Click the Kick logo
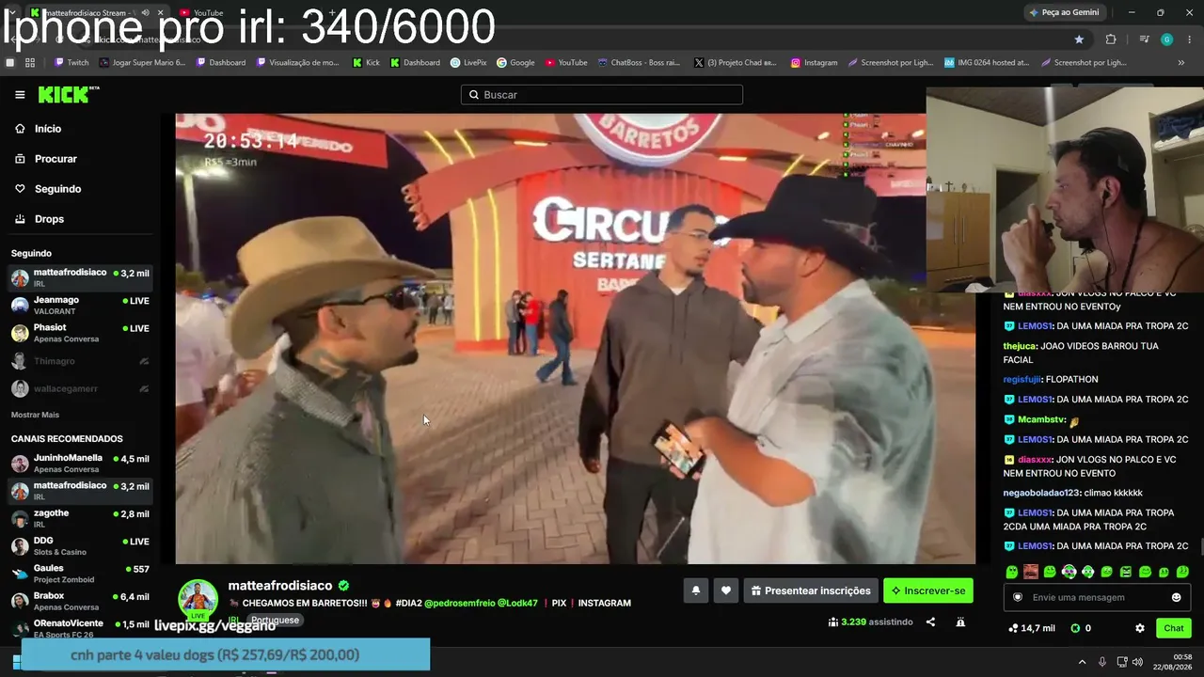The image size is (1204, 677). click(68, 94)
